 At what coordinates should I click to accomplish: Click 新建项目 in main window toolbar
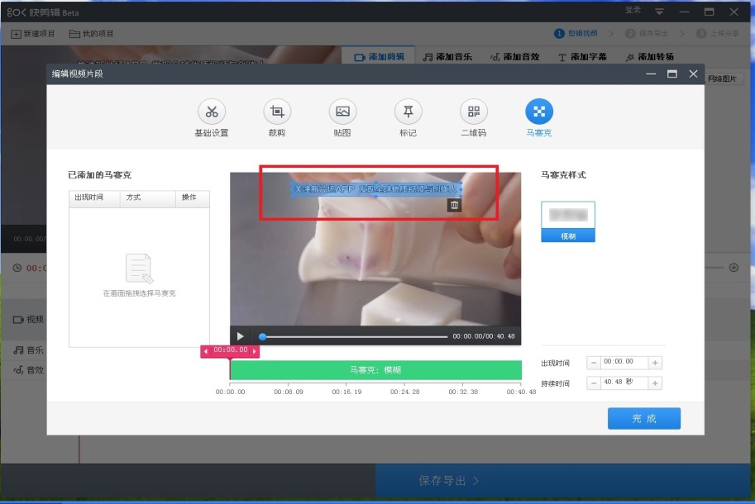point(33,34)
